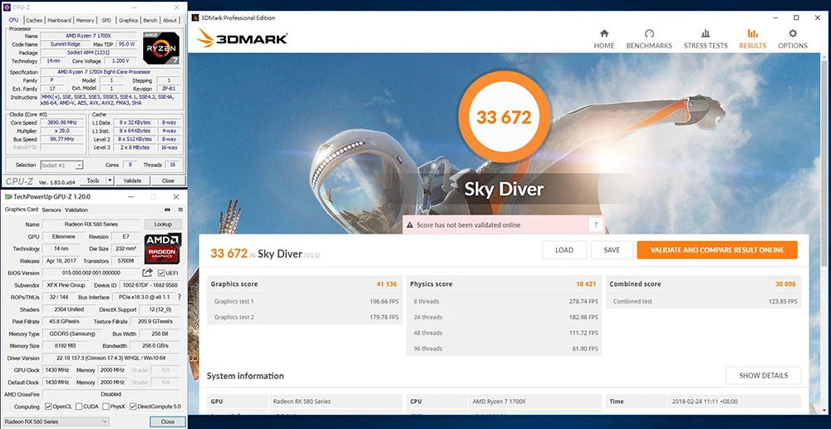This screenshot has height=429, width=831.
Task: Switch to the CPU-Z Memory tab
Action: click(x=85, y=20)
